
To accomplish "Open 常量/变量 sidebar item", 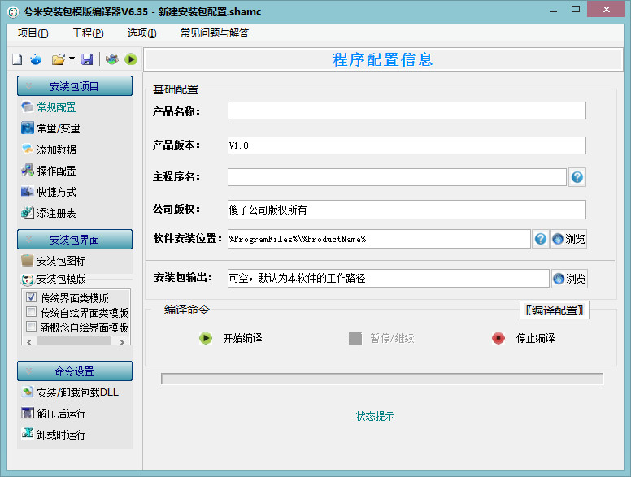I will 50,128.
